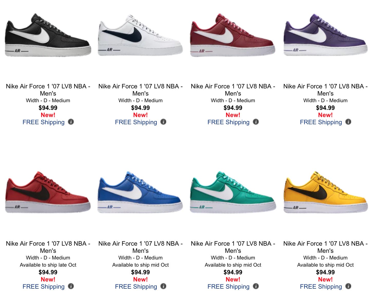Image resolution: width=374 pixels, height=293 pixels.
Task: Click the info icon beside white shoe's shipping
Action: pyautogui.click(x=163, y=122)
